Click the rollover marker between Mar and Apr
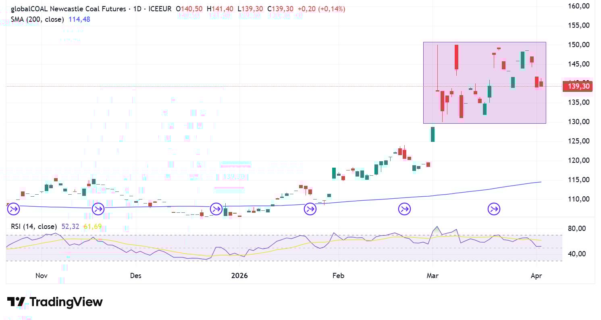 494,209
